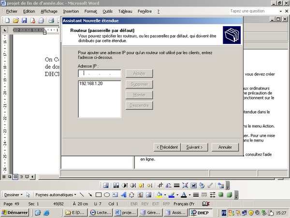Select the Rectangle shape tool

point(99,195)
